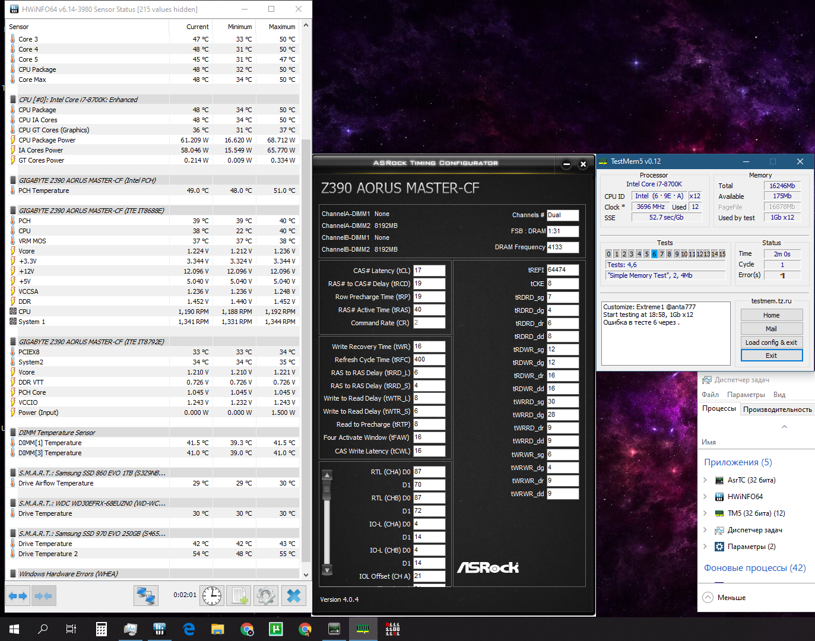Start logging with the sheet-plus icon
This screenshot has height=641, width=815.
(239, 595)
